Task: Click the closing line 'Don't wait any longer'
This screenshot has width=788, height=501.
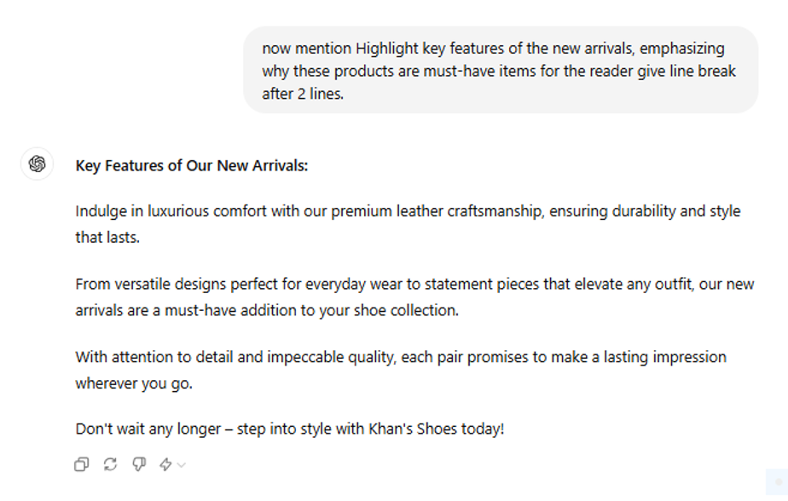Action: [289, 429]
